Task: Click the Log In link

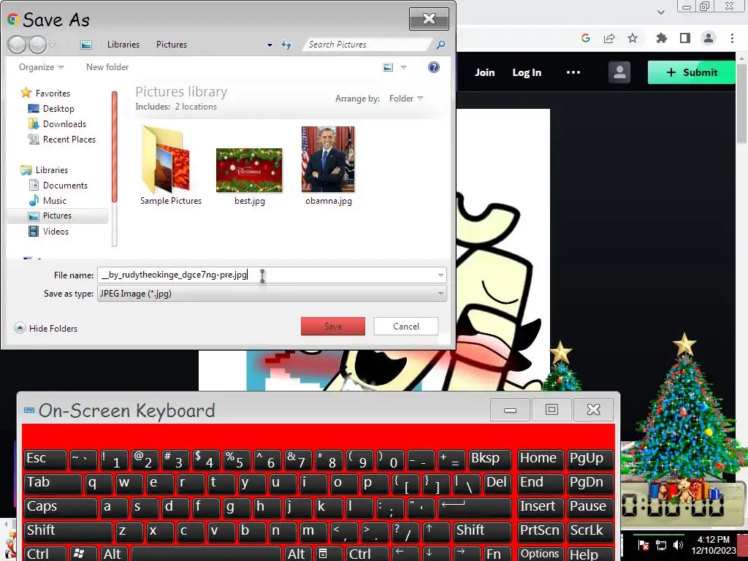Action: 527,72
